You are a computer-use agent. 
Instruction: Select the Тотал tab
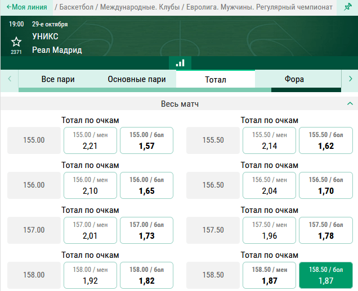pos(215,79)
